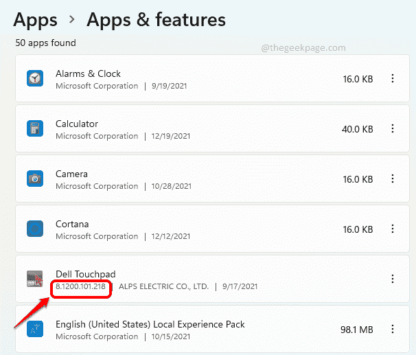416x355 pixels.
Task: Click the Calculator app icon
Action: 35,129
